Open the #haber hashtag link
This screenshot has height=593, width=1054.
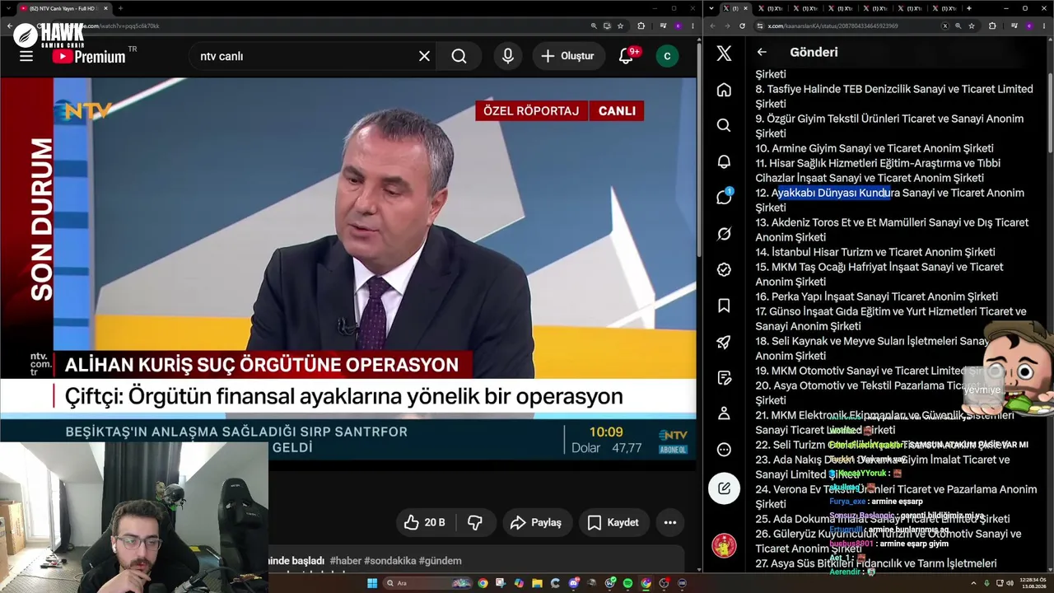click(345, 561)
